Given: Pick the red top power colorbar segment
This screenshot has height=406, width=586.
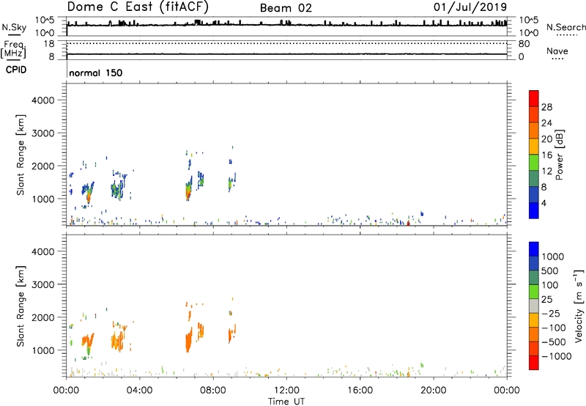Looking at the screenshot, I should click(x=534, y=98).
